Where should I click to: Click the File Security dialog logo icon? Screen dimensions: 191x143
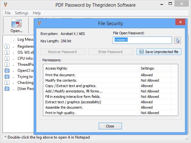click(39, 23)
